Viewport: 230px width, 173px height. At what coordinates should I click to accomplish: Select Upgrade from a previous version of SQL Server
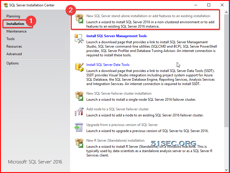point(122,125)
